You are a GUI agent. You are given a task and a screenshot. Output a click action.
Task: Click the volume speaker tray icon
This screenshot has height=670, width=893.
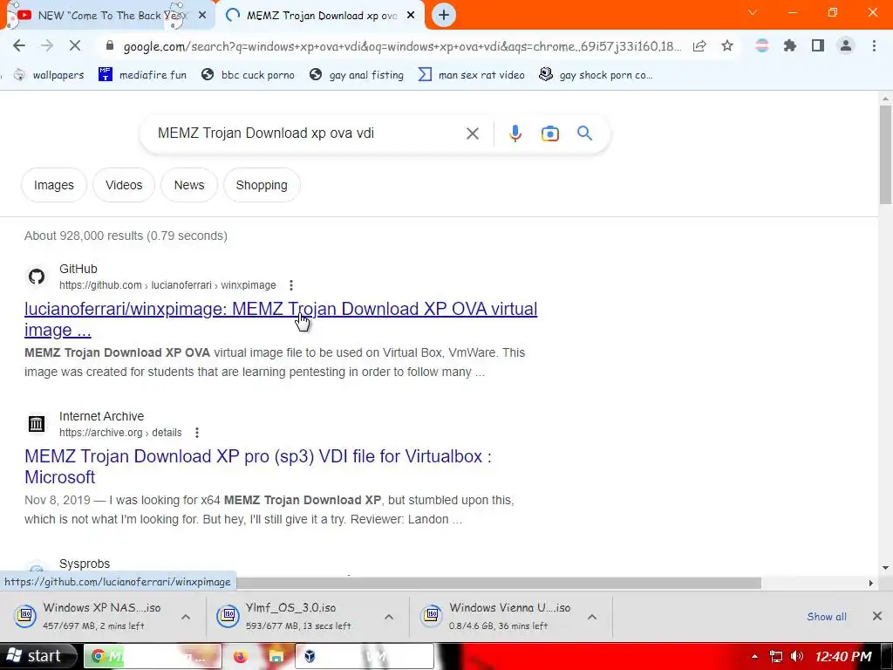click(797, 656)
